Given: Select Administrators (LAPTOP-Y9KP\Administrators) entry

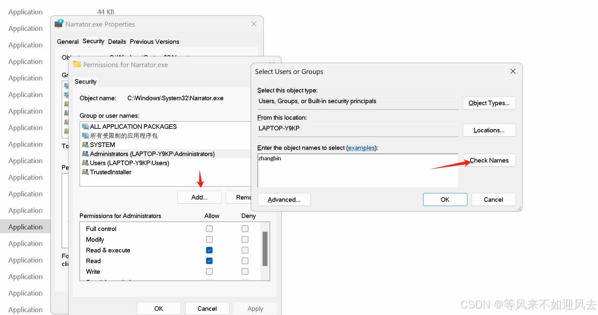Looking at the screenshot, I should 152,154.
